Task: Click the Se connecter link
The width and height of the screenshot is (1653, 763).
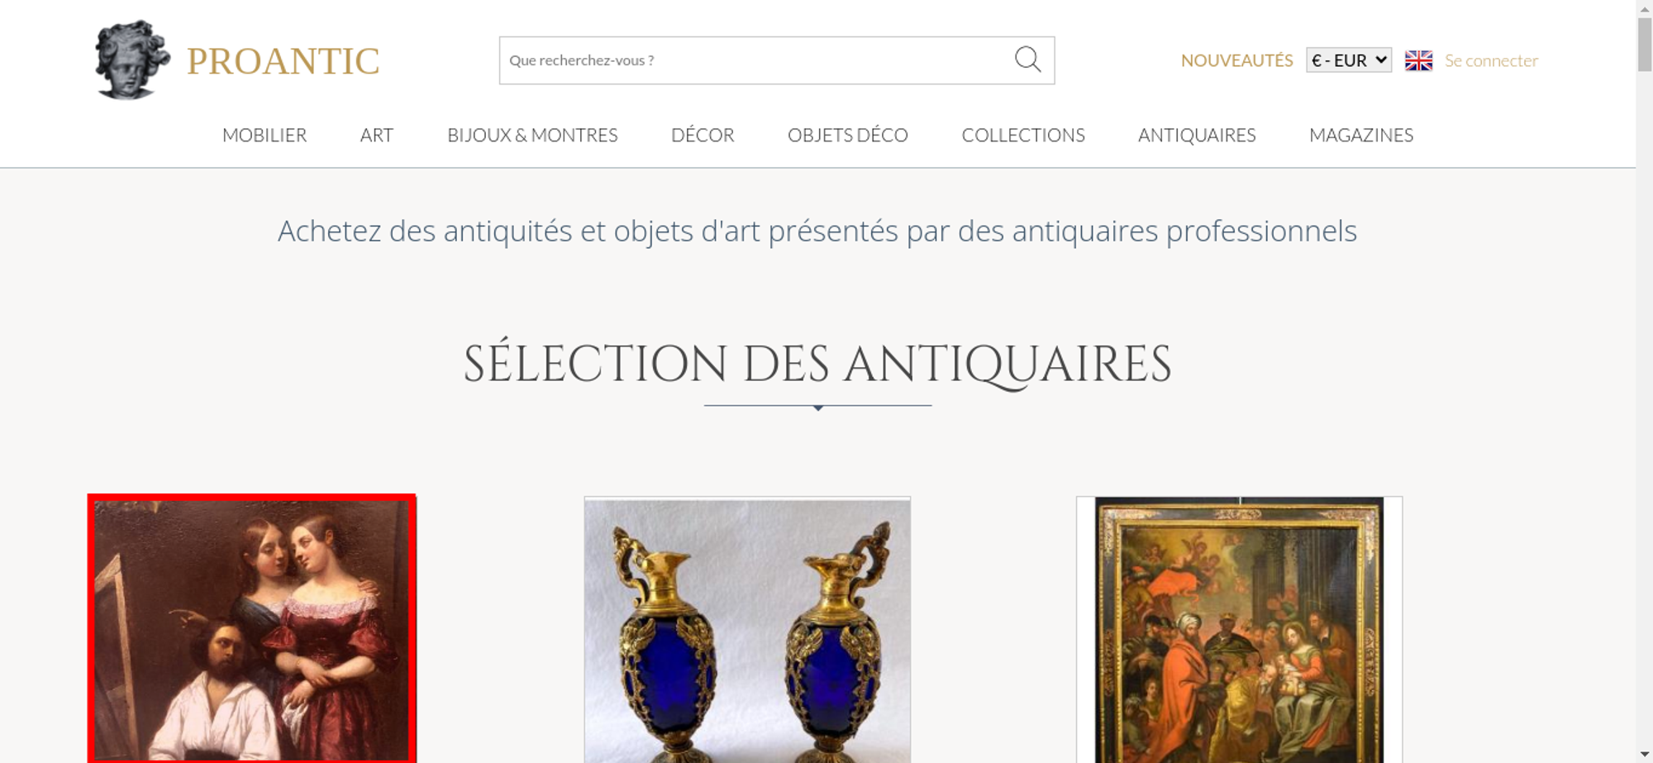Action: coord(1491,60)
